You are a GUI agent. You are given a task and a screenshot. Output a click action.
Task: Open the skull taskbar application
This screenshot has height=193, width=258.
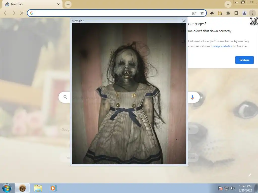tap(22, 188)
